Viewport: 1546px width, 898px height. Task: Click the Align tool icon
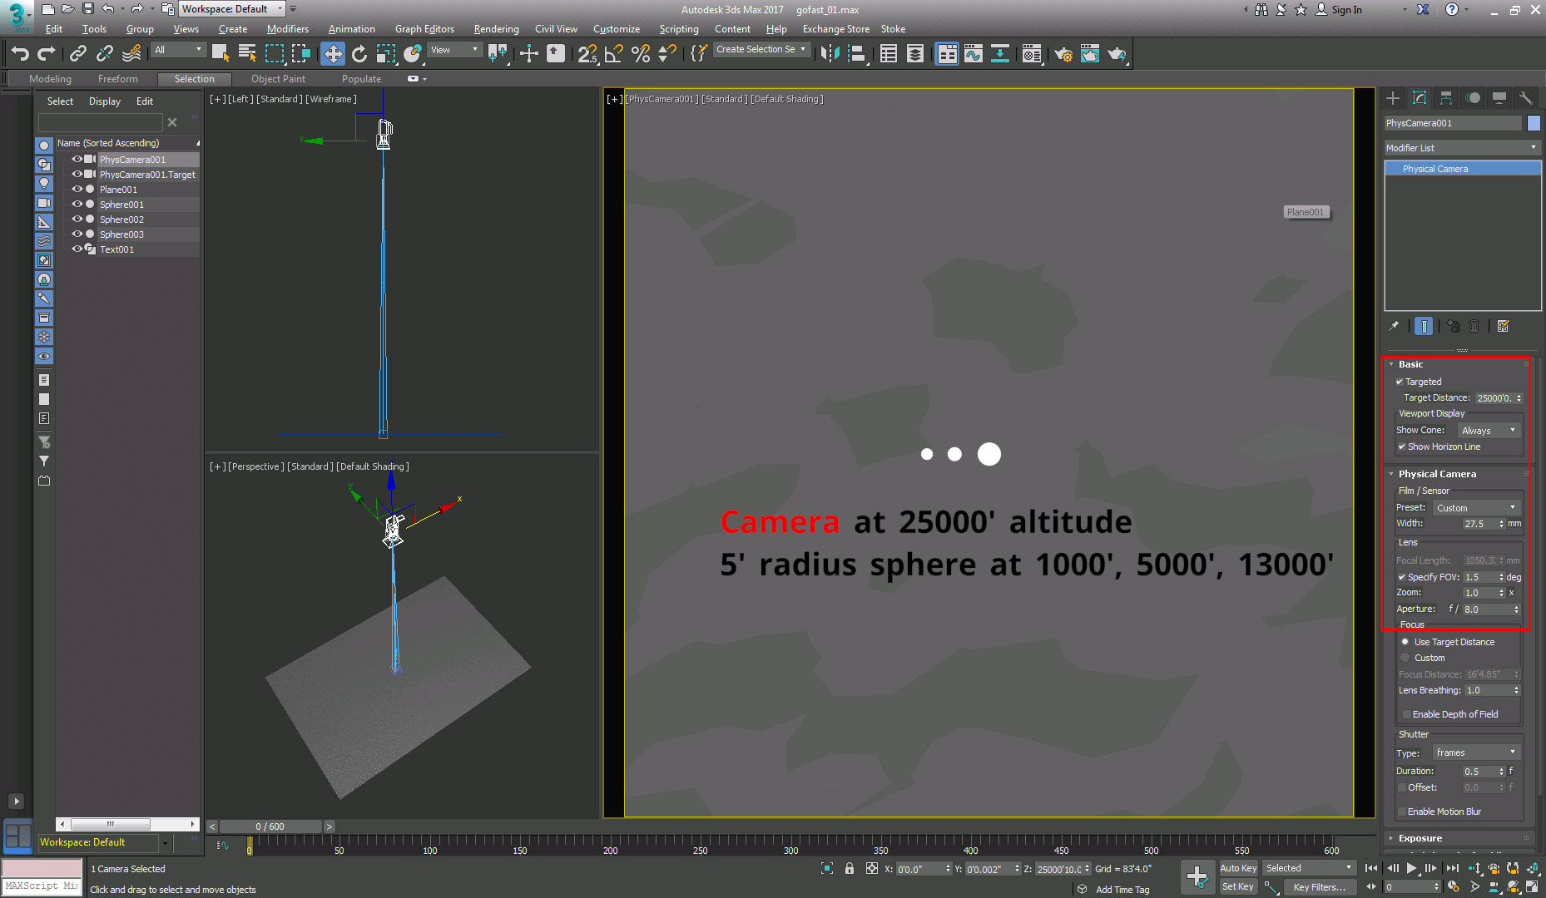pyautogui.click(x=856, y=54)
